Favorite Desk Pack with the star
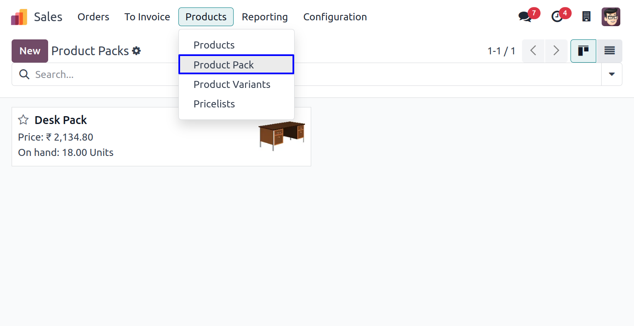The height and width of the screenshot is (326, 634). click(x=23, y=120)
